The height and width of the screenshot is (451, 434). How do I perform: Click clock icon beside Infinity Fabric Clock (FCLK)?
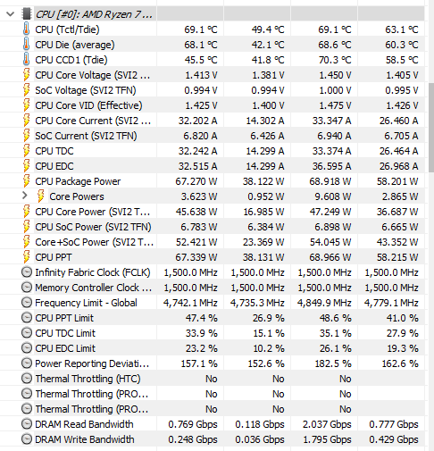(27, 272)
